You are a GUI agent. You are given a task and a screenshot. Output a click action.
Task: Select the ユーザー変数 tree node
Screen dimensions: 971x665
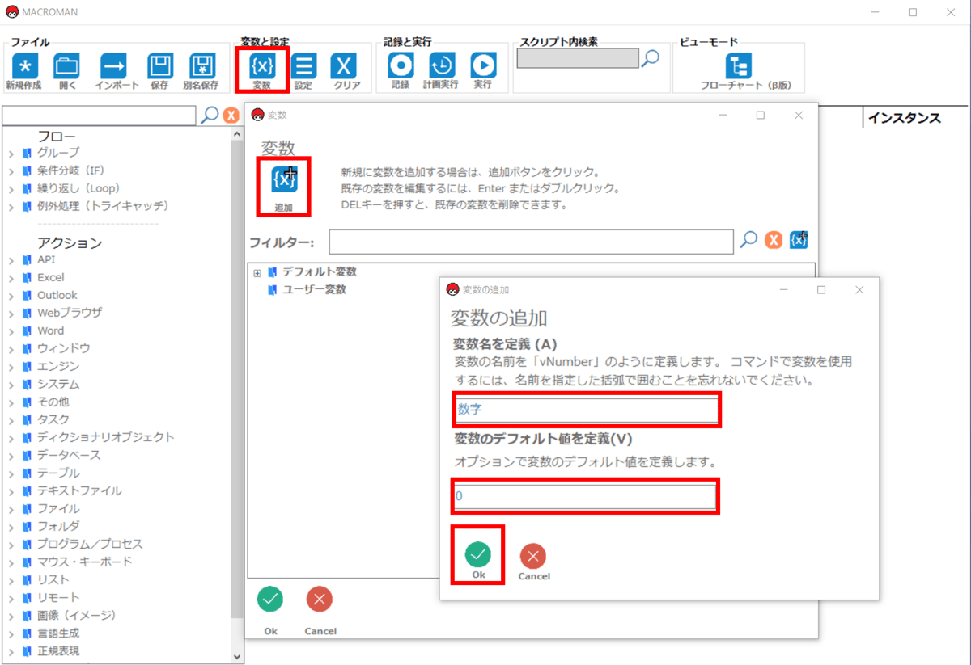click(x=314, y=289)
